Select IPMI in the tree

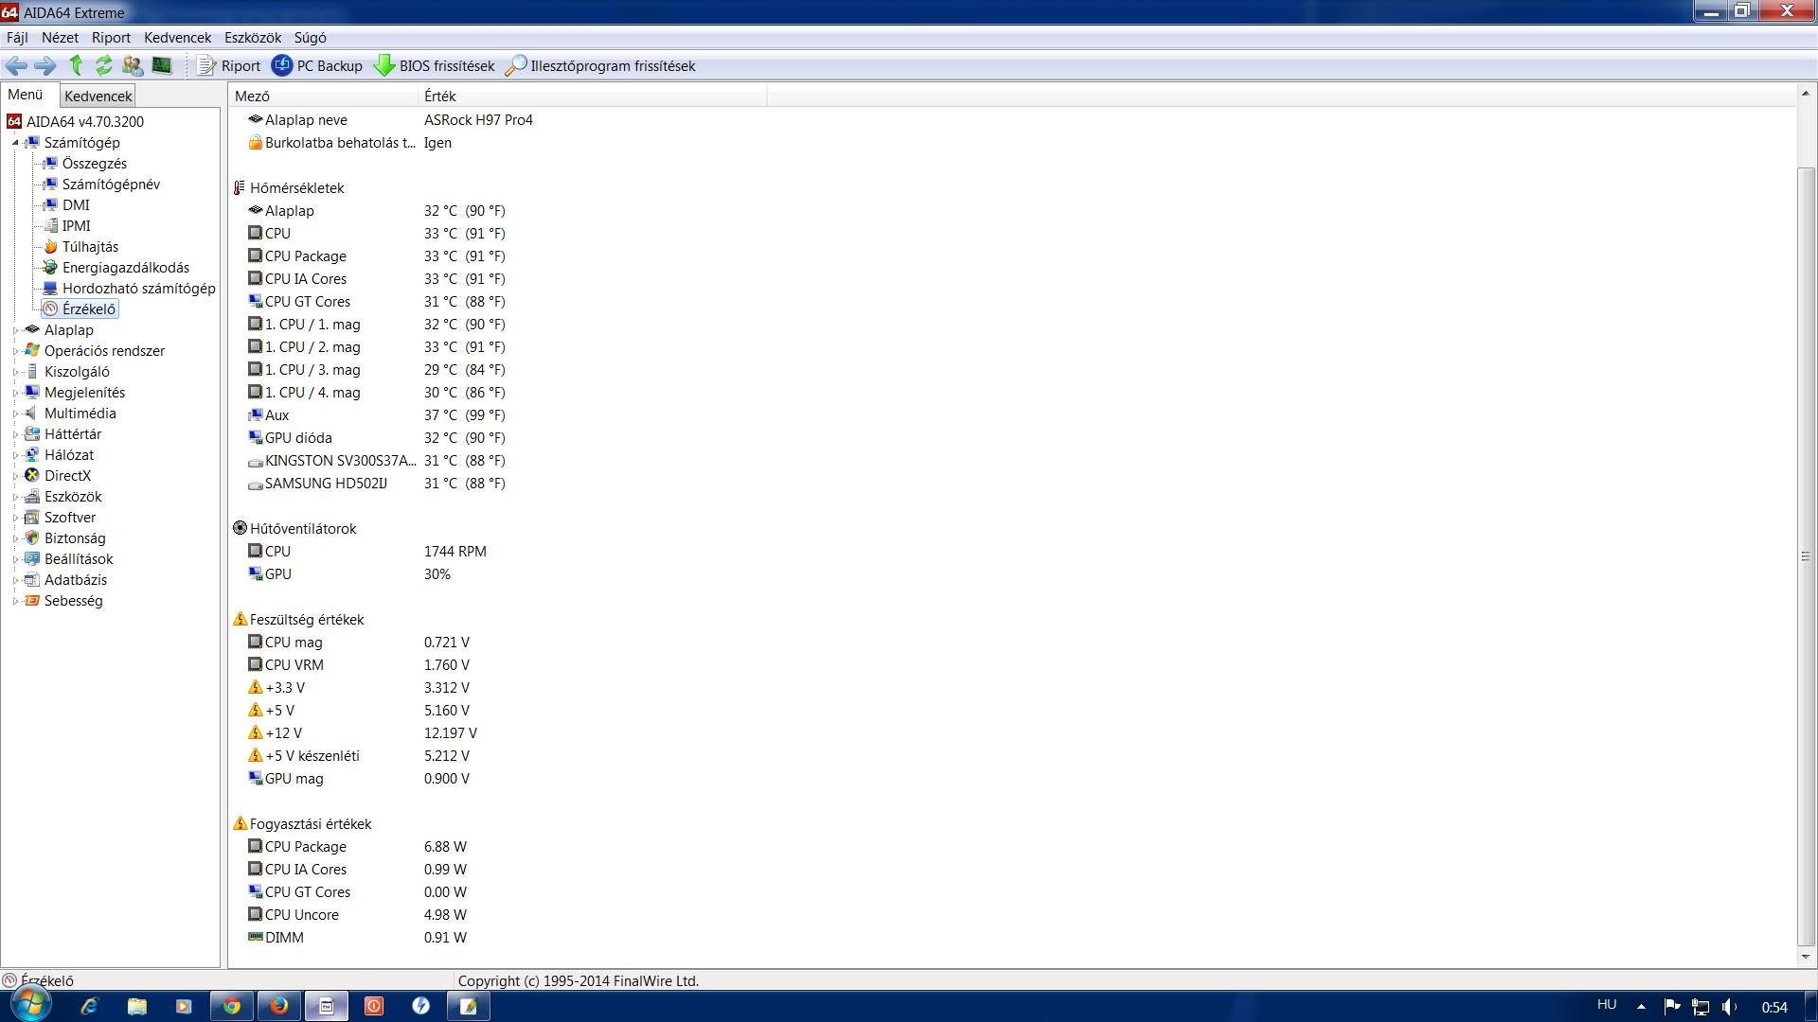(76, 226)
